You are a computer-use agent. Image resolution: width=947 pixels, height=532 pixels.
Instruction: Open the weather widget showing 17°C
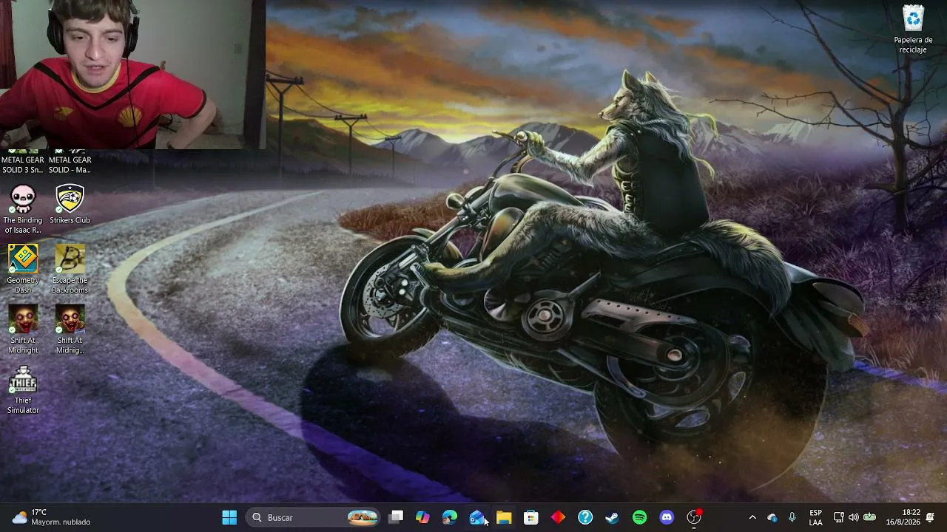click(51, 517)
